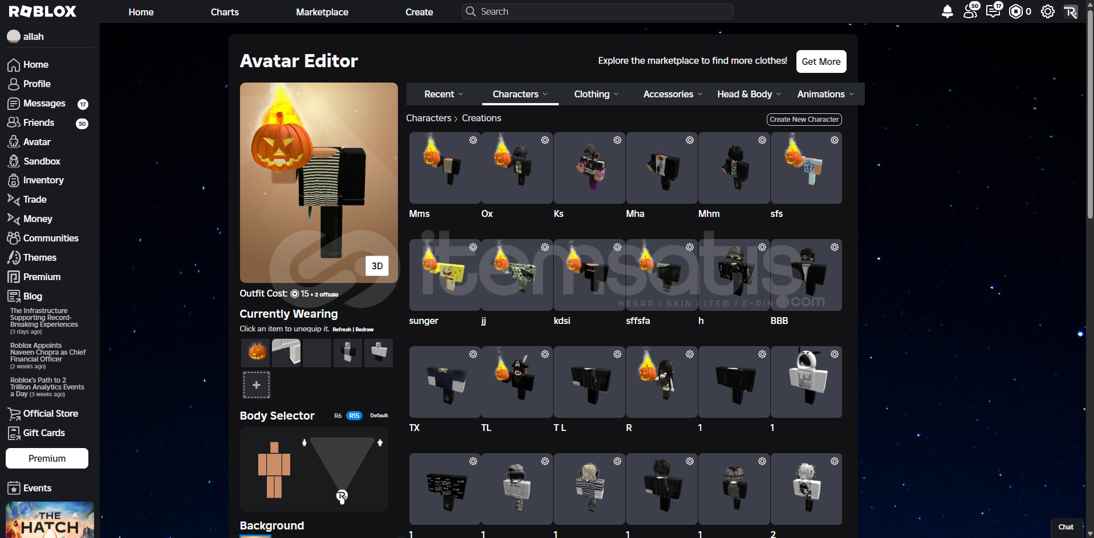Open settings gear on Mms character
The height and width of the screenshot is (538, 1094).
[x=473, y=140]
